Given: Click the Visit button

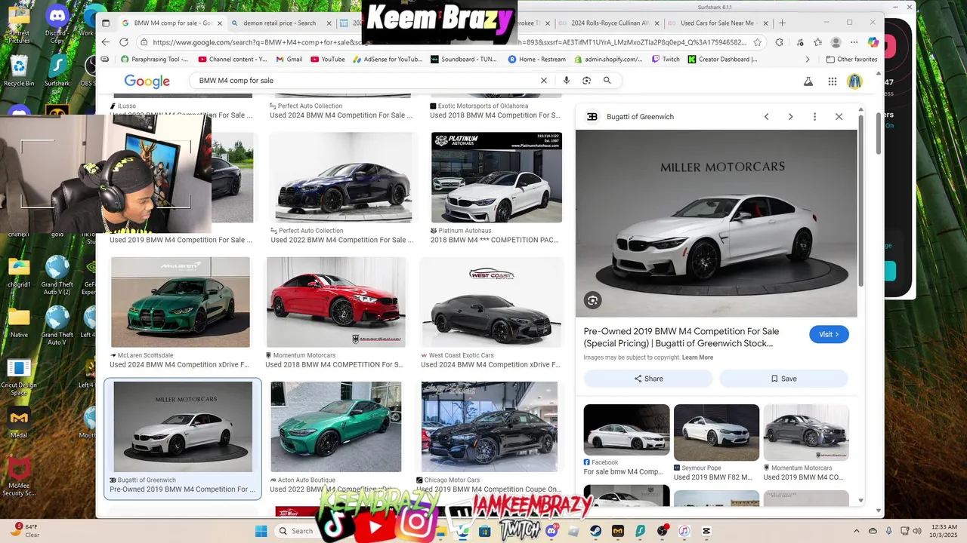Looking at the screenshot, I should (829, 334).
